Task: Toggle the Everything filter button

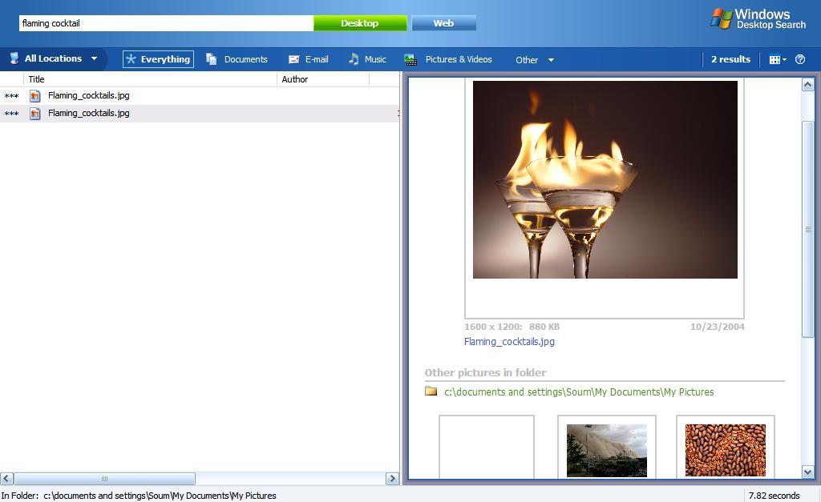Action: point(157,59)
